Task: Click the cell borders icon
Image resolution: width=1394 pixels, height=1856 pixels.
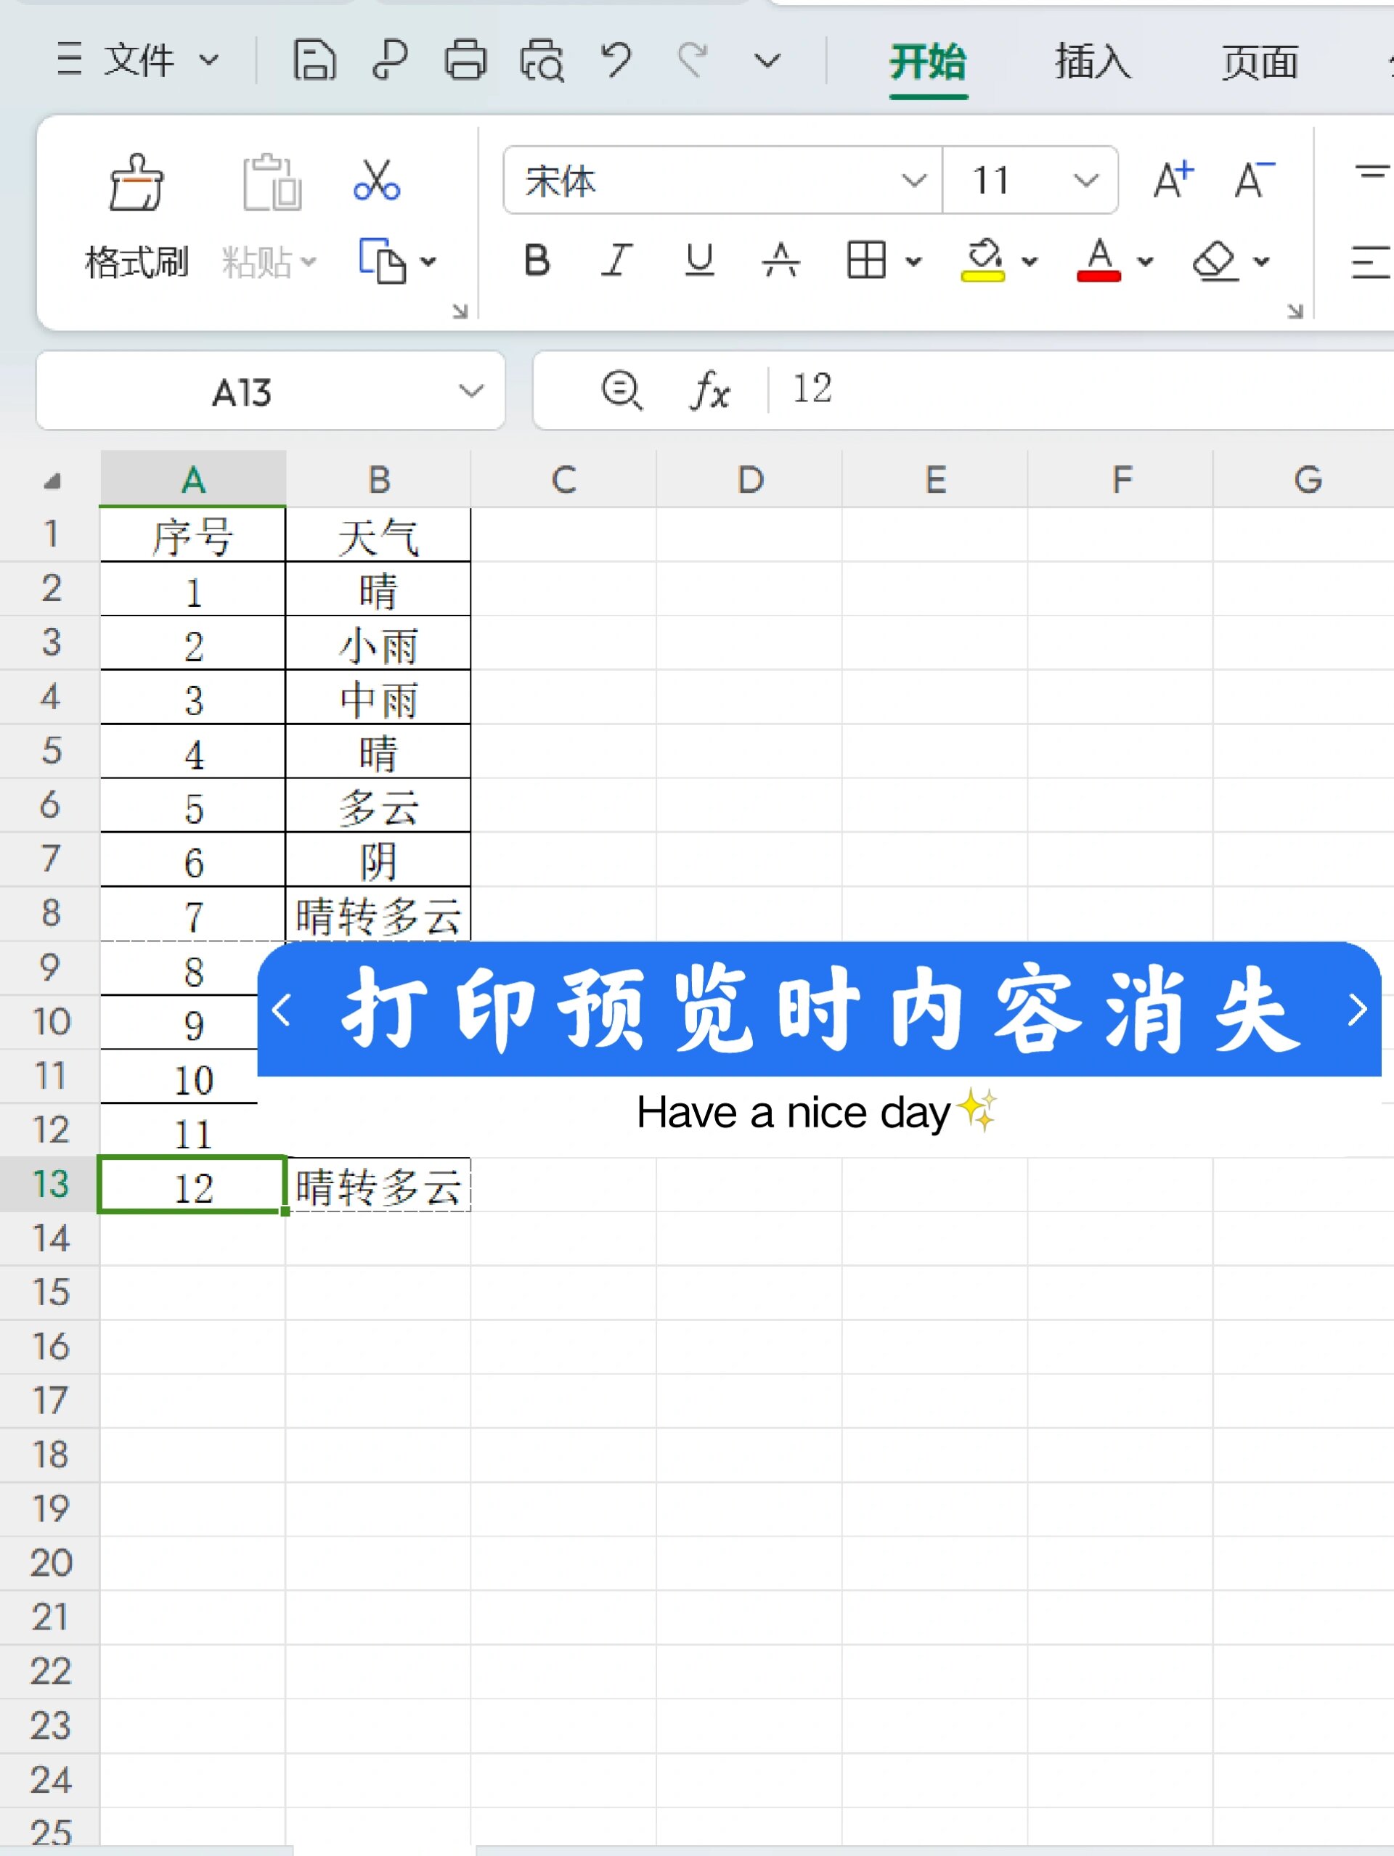Action: pos(866,259)
